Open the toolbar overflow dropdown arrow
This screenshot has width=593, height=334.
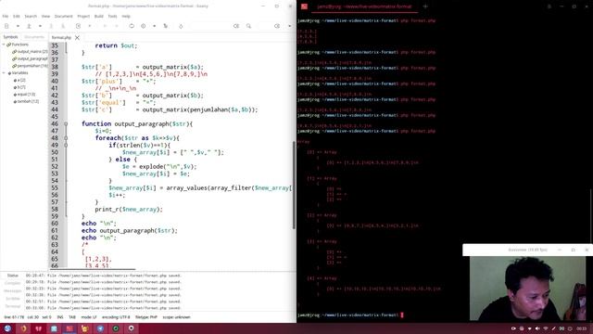[x=290, y=26]
